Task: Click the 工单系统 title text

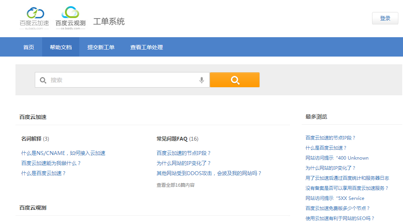Action: (109, 21)
